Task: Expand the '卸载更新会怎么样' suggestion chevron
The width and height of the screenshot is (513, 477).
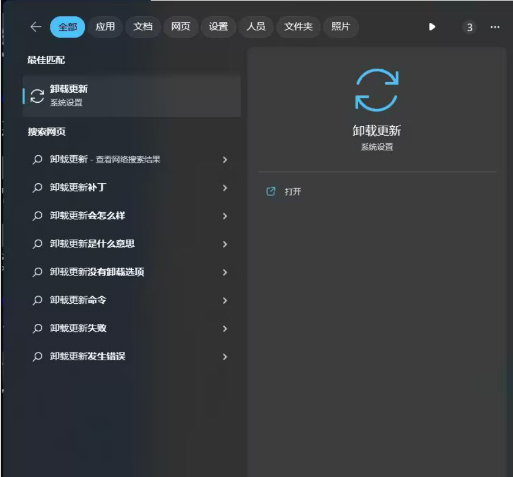Action: click(225, 216)
